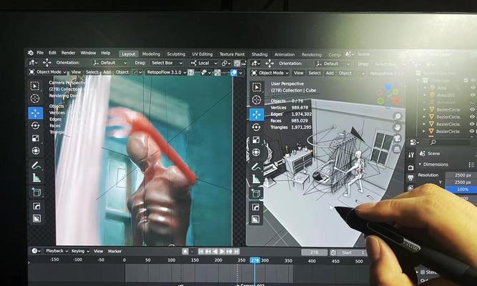Screen dimensions: 477x286
Task: Open Marker menu in timeline
Action: coord(114,251)
